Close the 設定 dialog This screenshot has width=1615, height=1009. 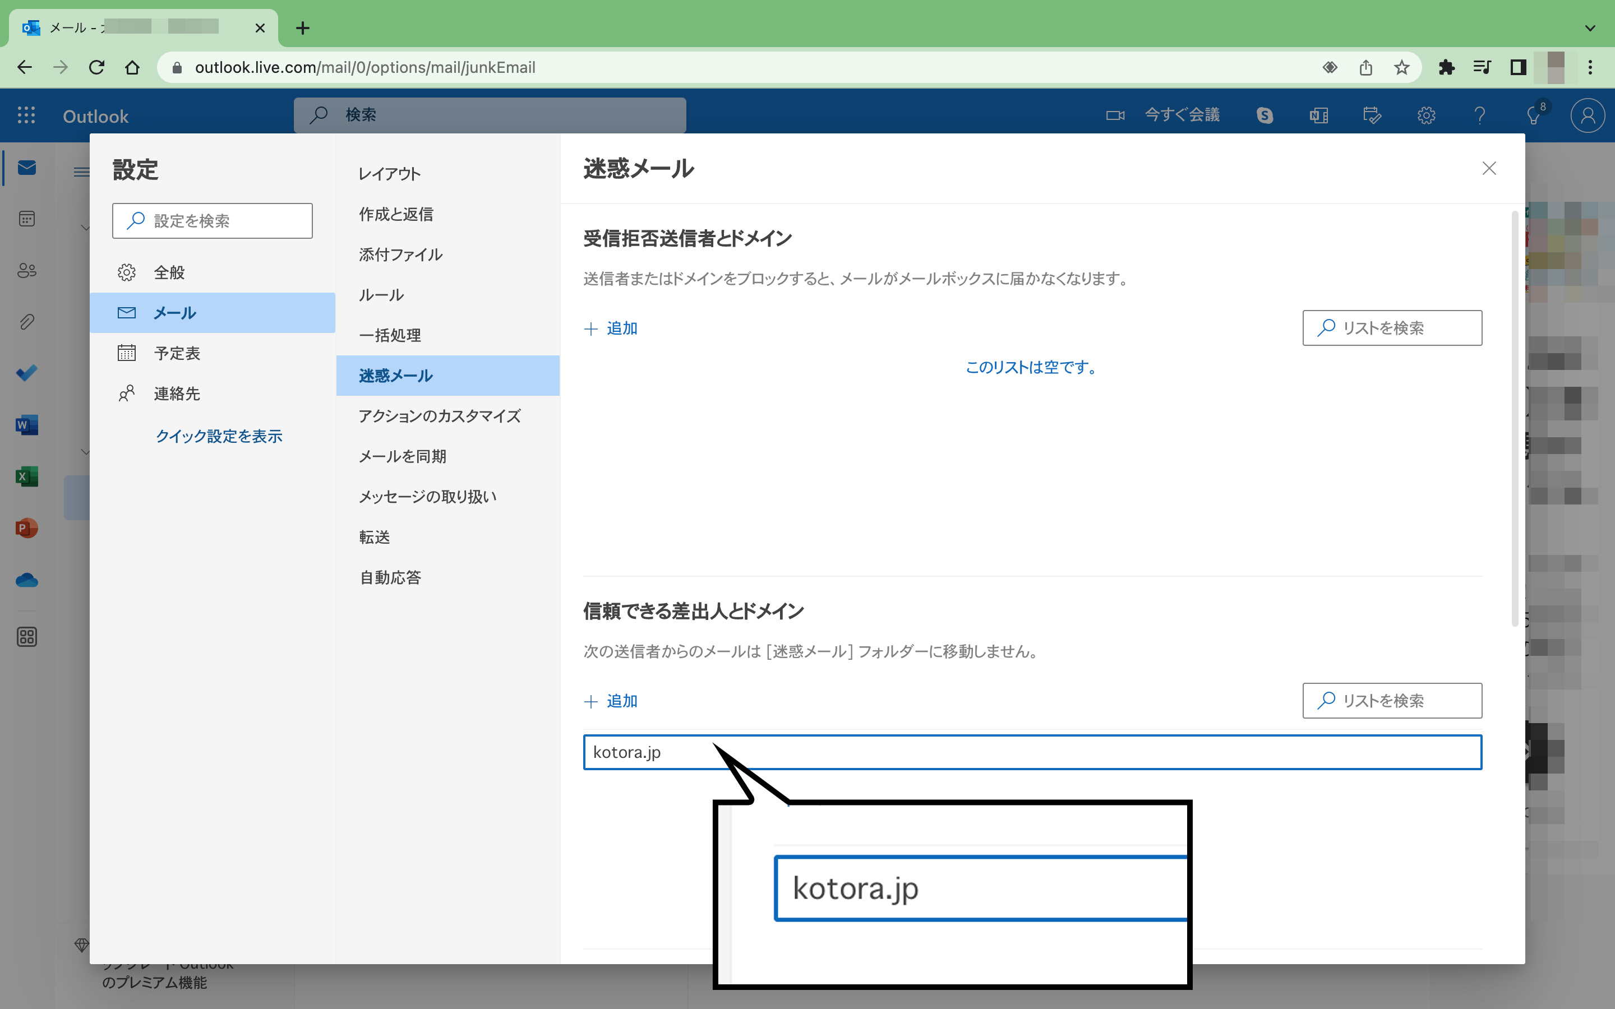1489,168
